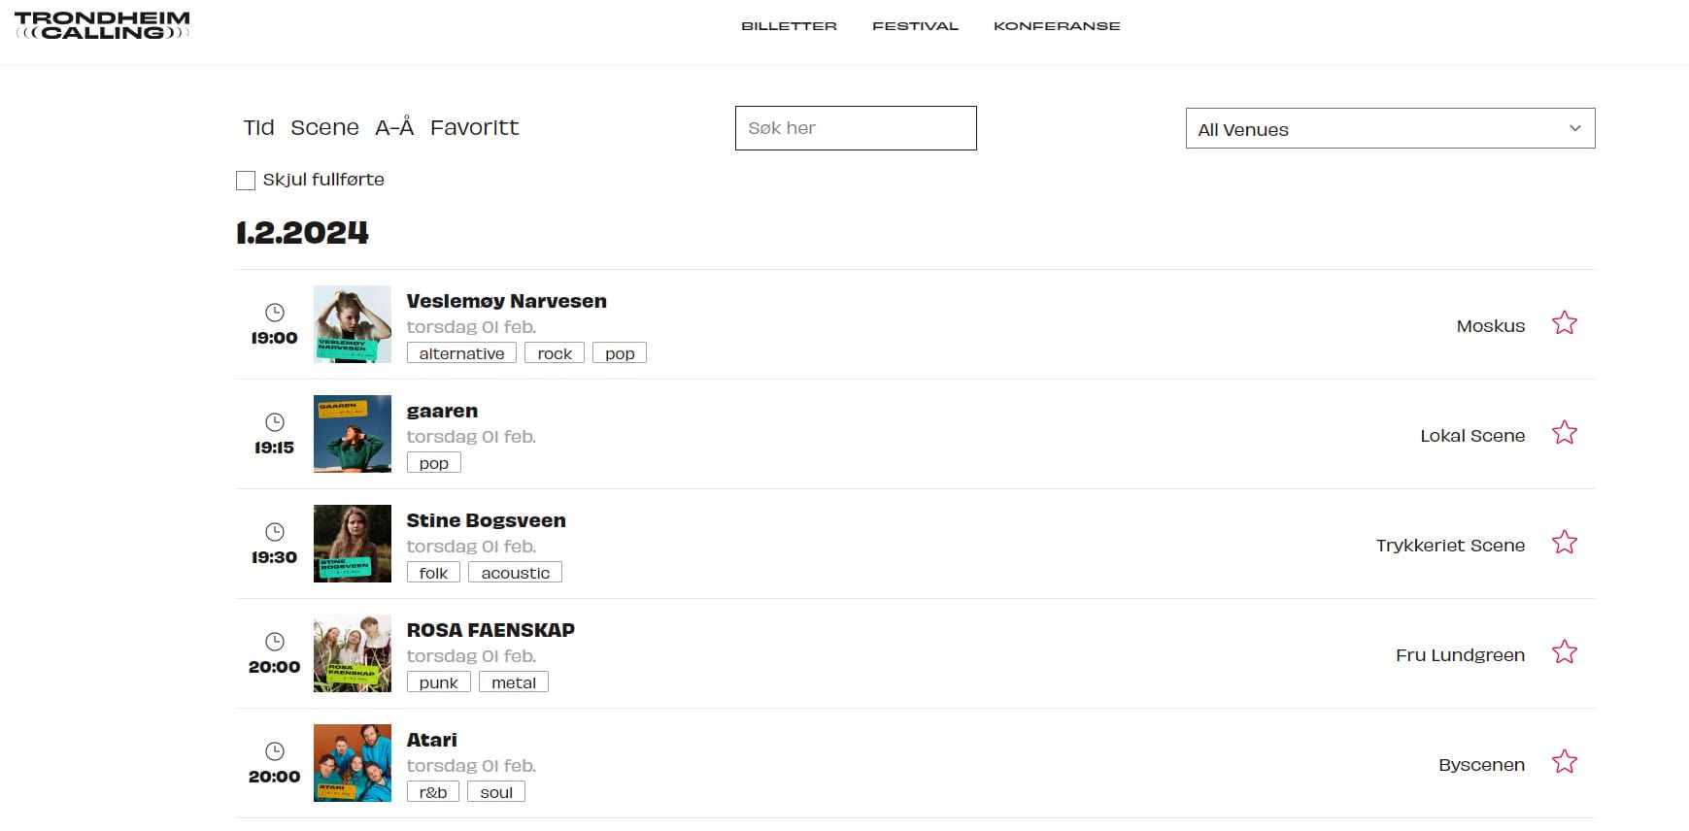Select the metal genre tag
Viewport: 1689px width, 831px height.
(514, 682)
